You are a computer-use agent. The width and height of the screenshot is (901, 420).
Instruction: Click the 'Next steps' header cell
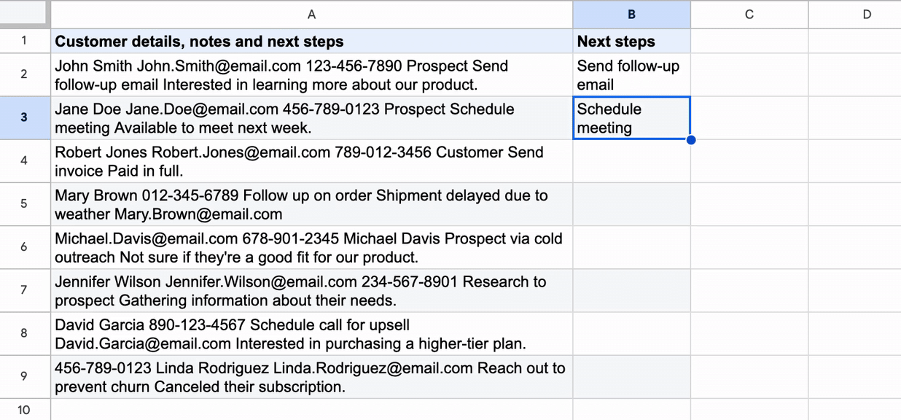pyautogui.click(x=631, y=41)
